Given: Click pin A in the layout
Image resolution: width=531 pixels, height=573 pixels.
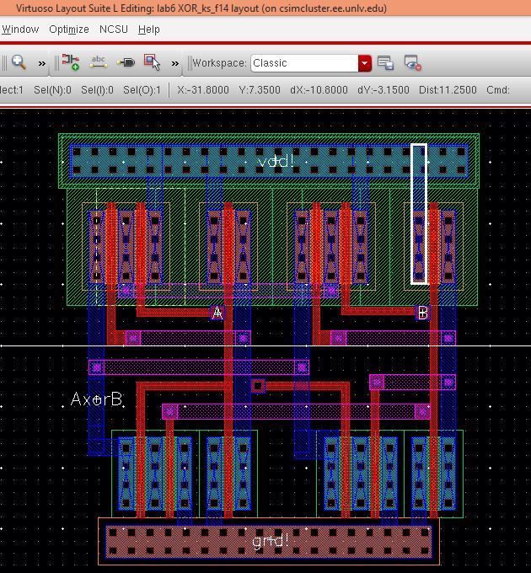Looking at the screenshot, I should [217, 313].
